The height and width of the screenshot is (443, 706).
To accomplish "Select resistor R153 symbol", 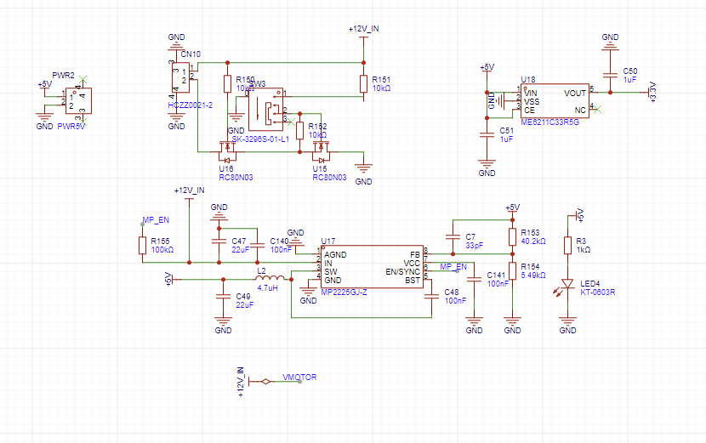I will [x=512, y=237].
